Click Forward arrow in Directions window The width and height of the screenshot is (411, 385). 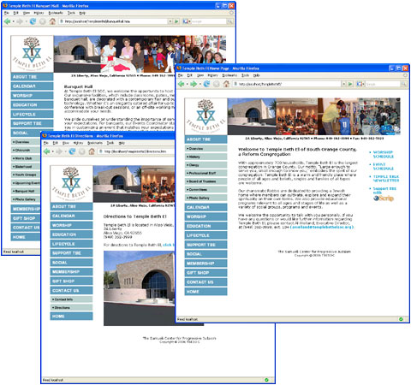coord(59,151)
